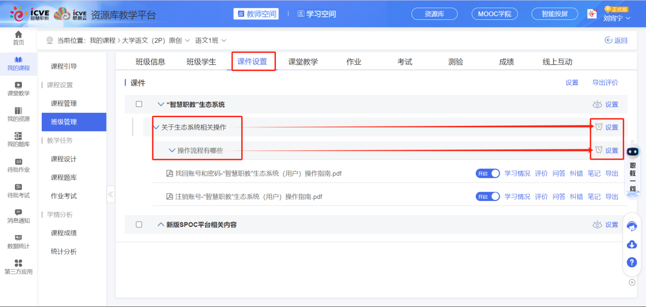Toggle 开启 switch for 注销账号 pdf
This screenshot has width=646, height=307.
[x=487, y=196]
